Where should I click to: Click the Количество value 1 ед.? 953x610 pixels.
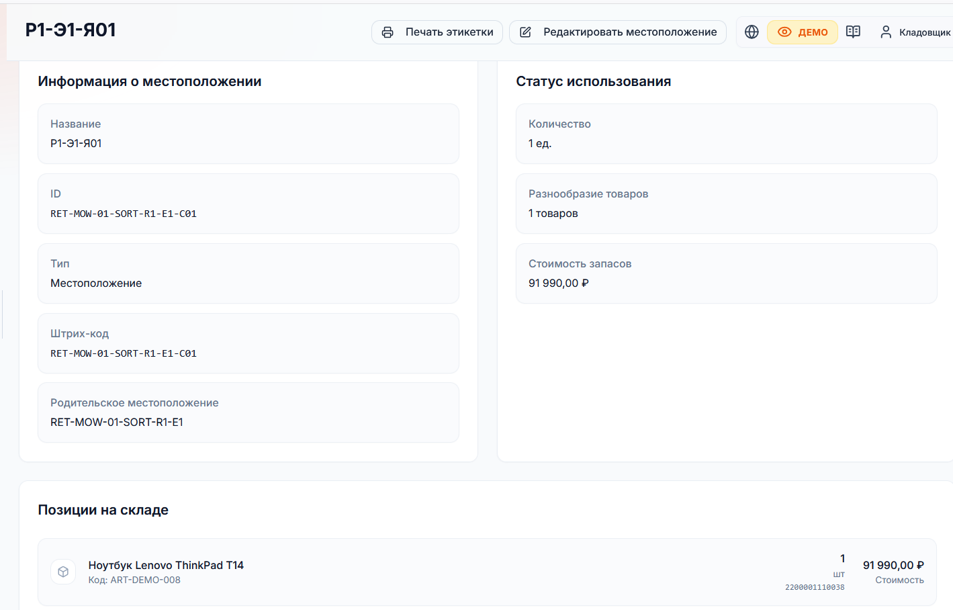(x=540, y=143)
